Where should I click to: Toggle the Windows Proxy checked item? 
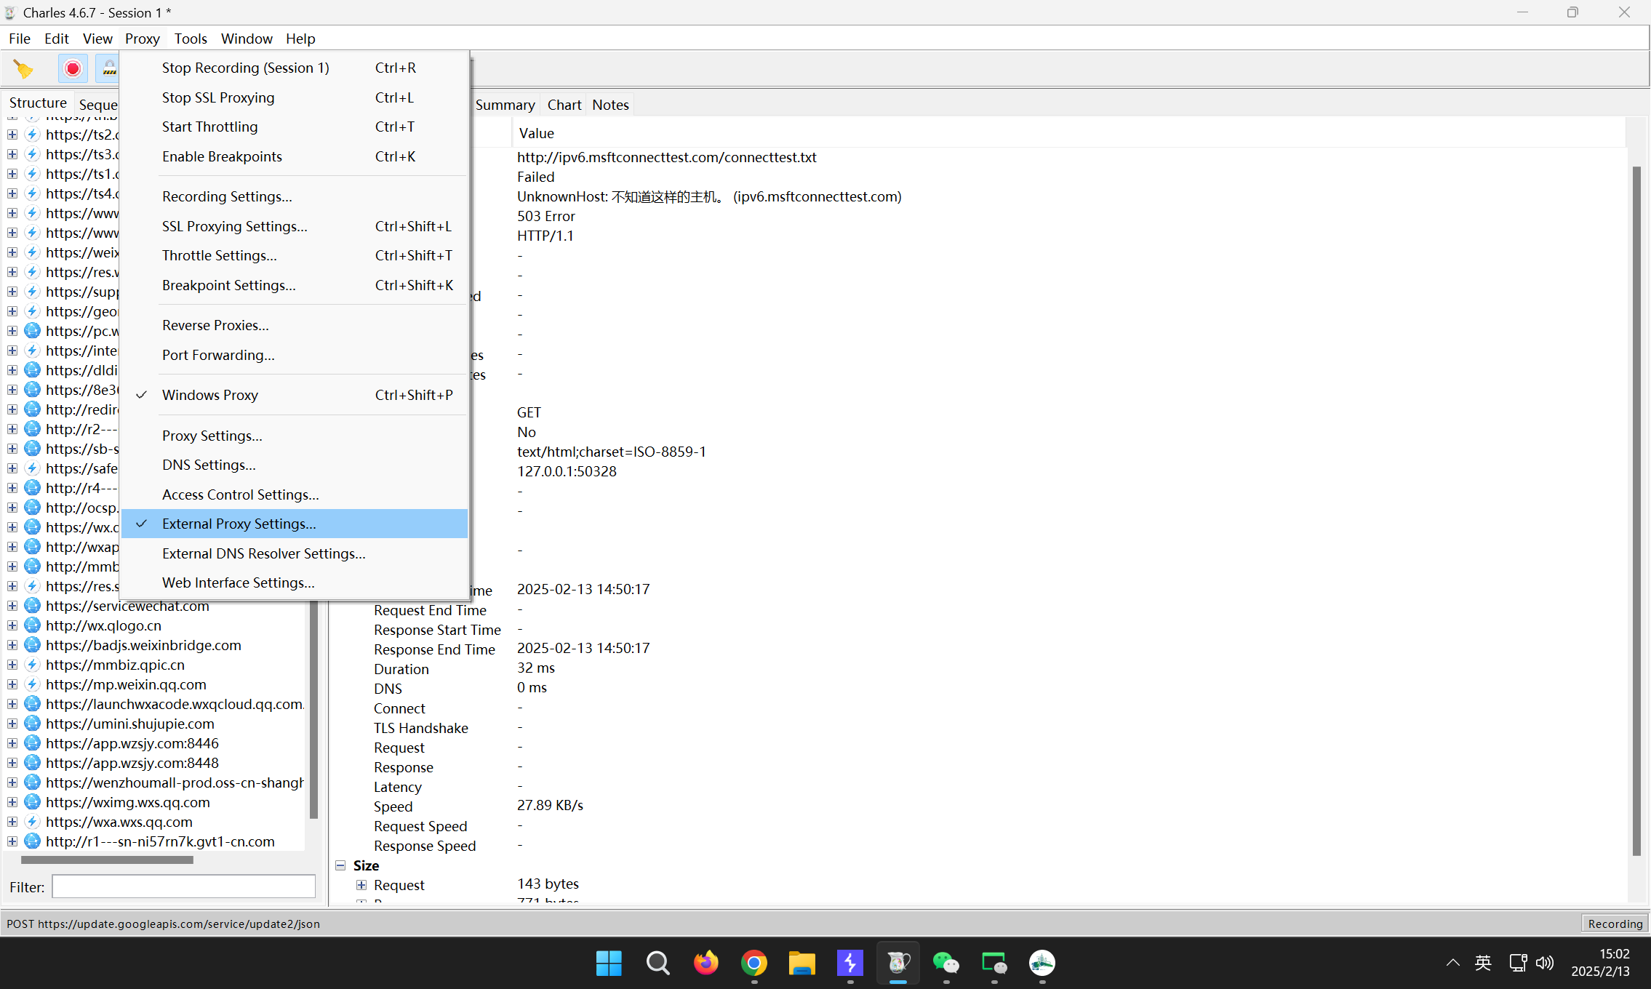coord(210,395)
